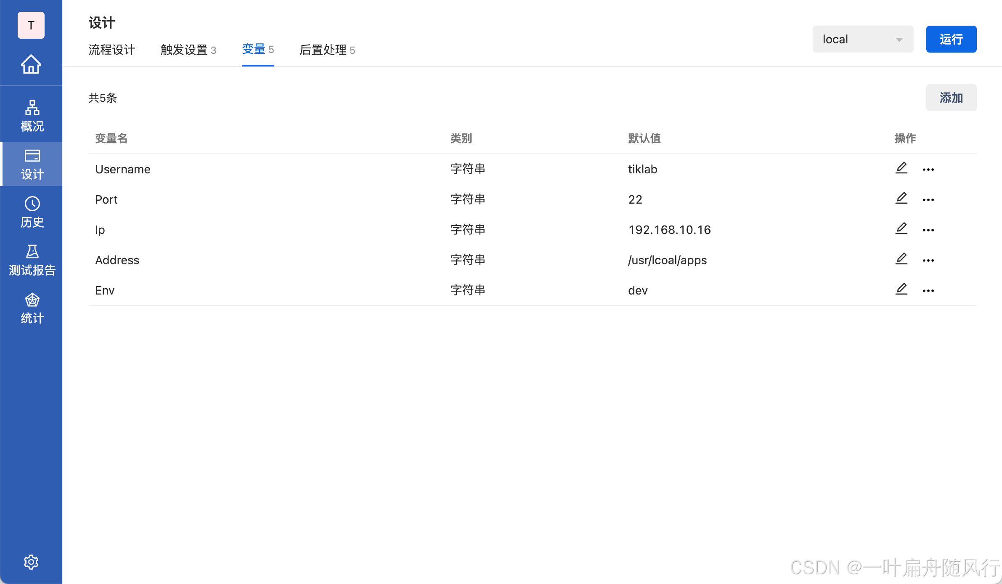The height and width of the screenshot is (584, 1002).
Task: Run the pipeline with the 运行 button
Action: [x=951, y=39]
